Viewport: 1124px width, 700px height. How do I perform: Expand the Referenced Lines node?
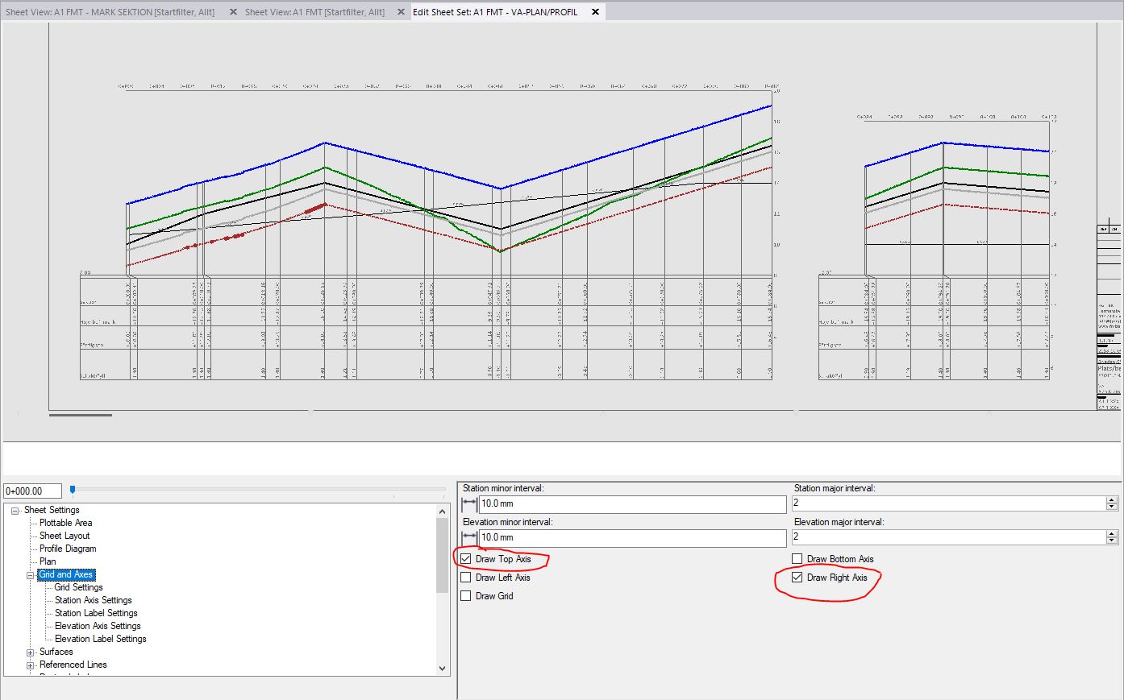(x=29, y=665)
